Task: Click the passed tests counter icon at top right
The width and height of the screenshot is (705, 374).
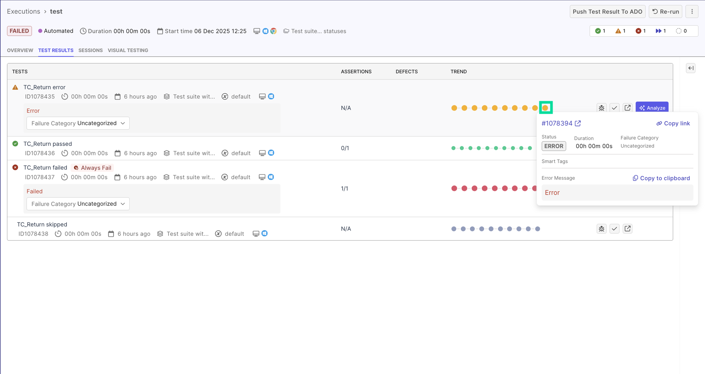Action: [x=597, y=31]
